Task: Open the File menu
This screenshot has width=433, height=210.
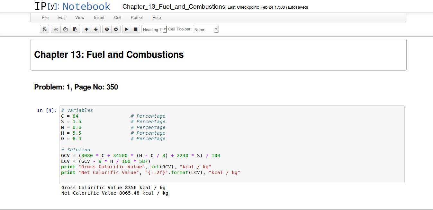Action: click(45, 18)
